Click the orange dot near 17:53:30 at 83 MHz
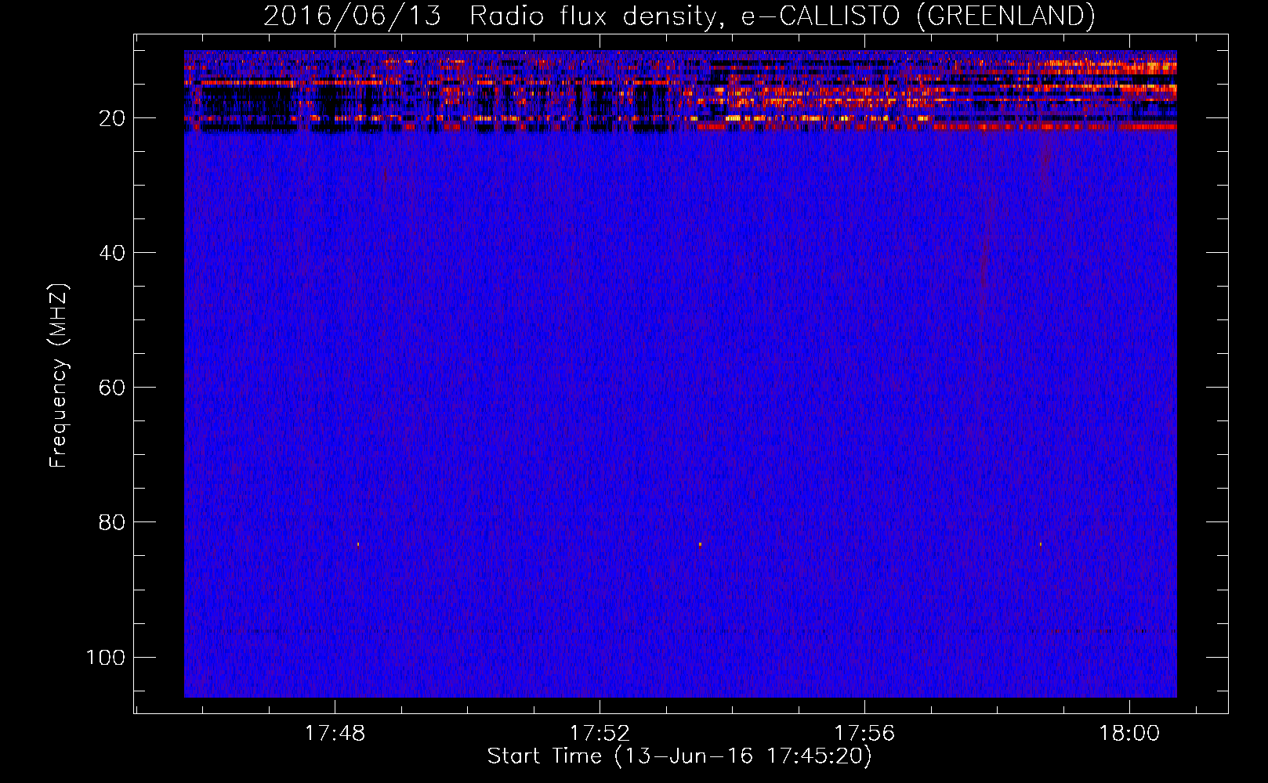The width and height of the screenshot is (1268, 783). 700,544
